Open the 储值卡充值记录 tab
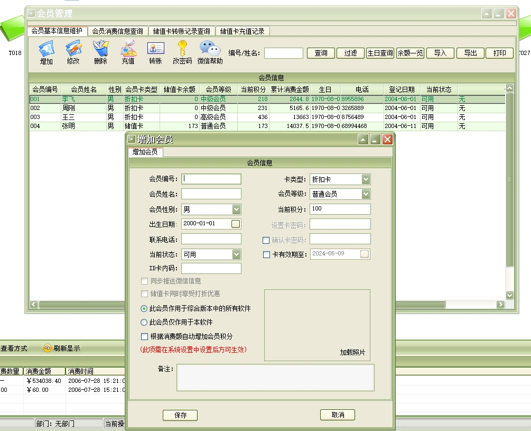 (242, 31)
